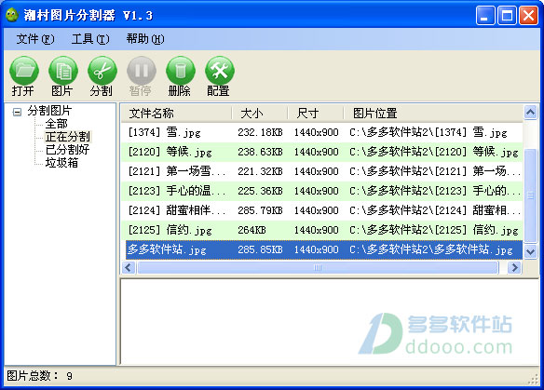Viewport: 544px width, 390px height.
Task: Select the highlighted 多多软件站.jpg row
Action: (x=323, y=249)
